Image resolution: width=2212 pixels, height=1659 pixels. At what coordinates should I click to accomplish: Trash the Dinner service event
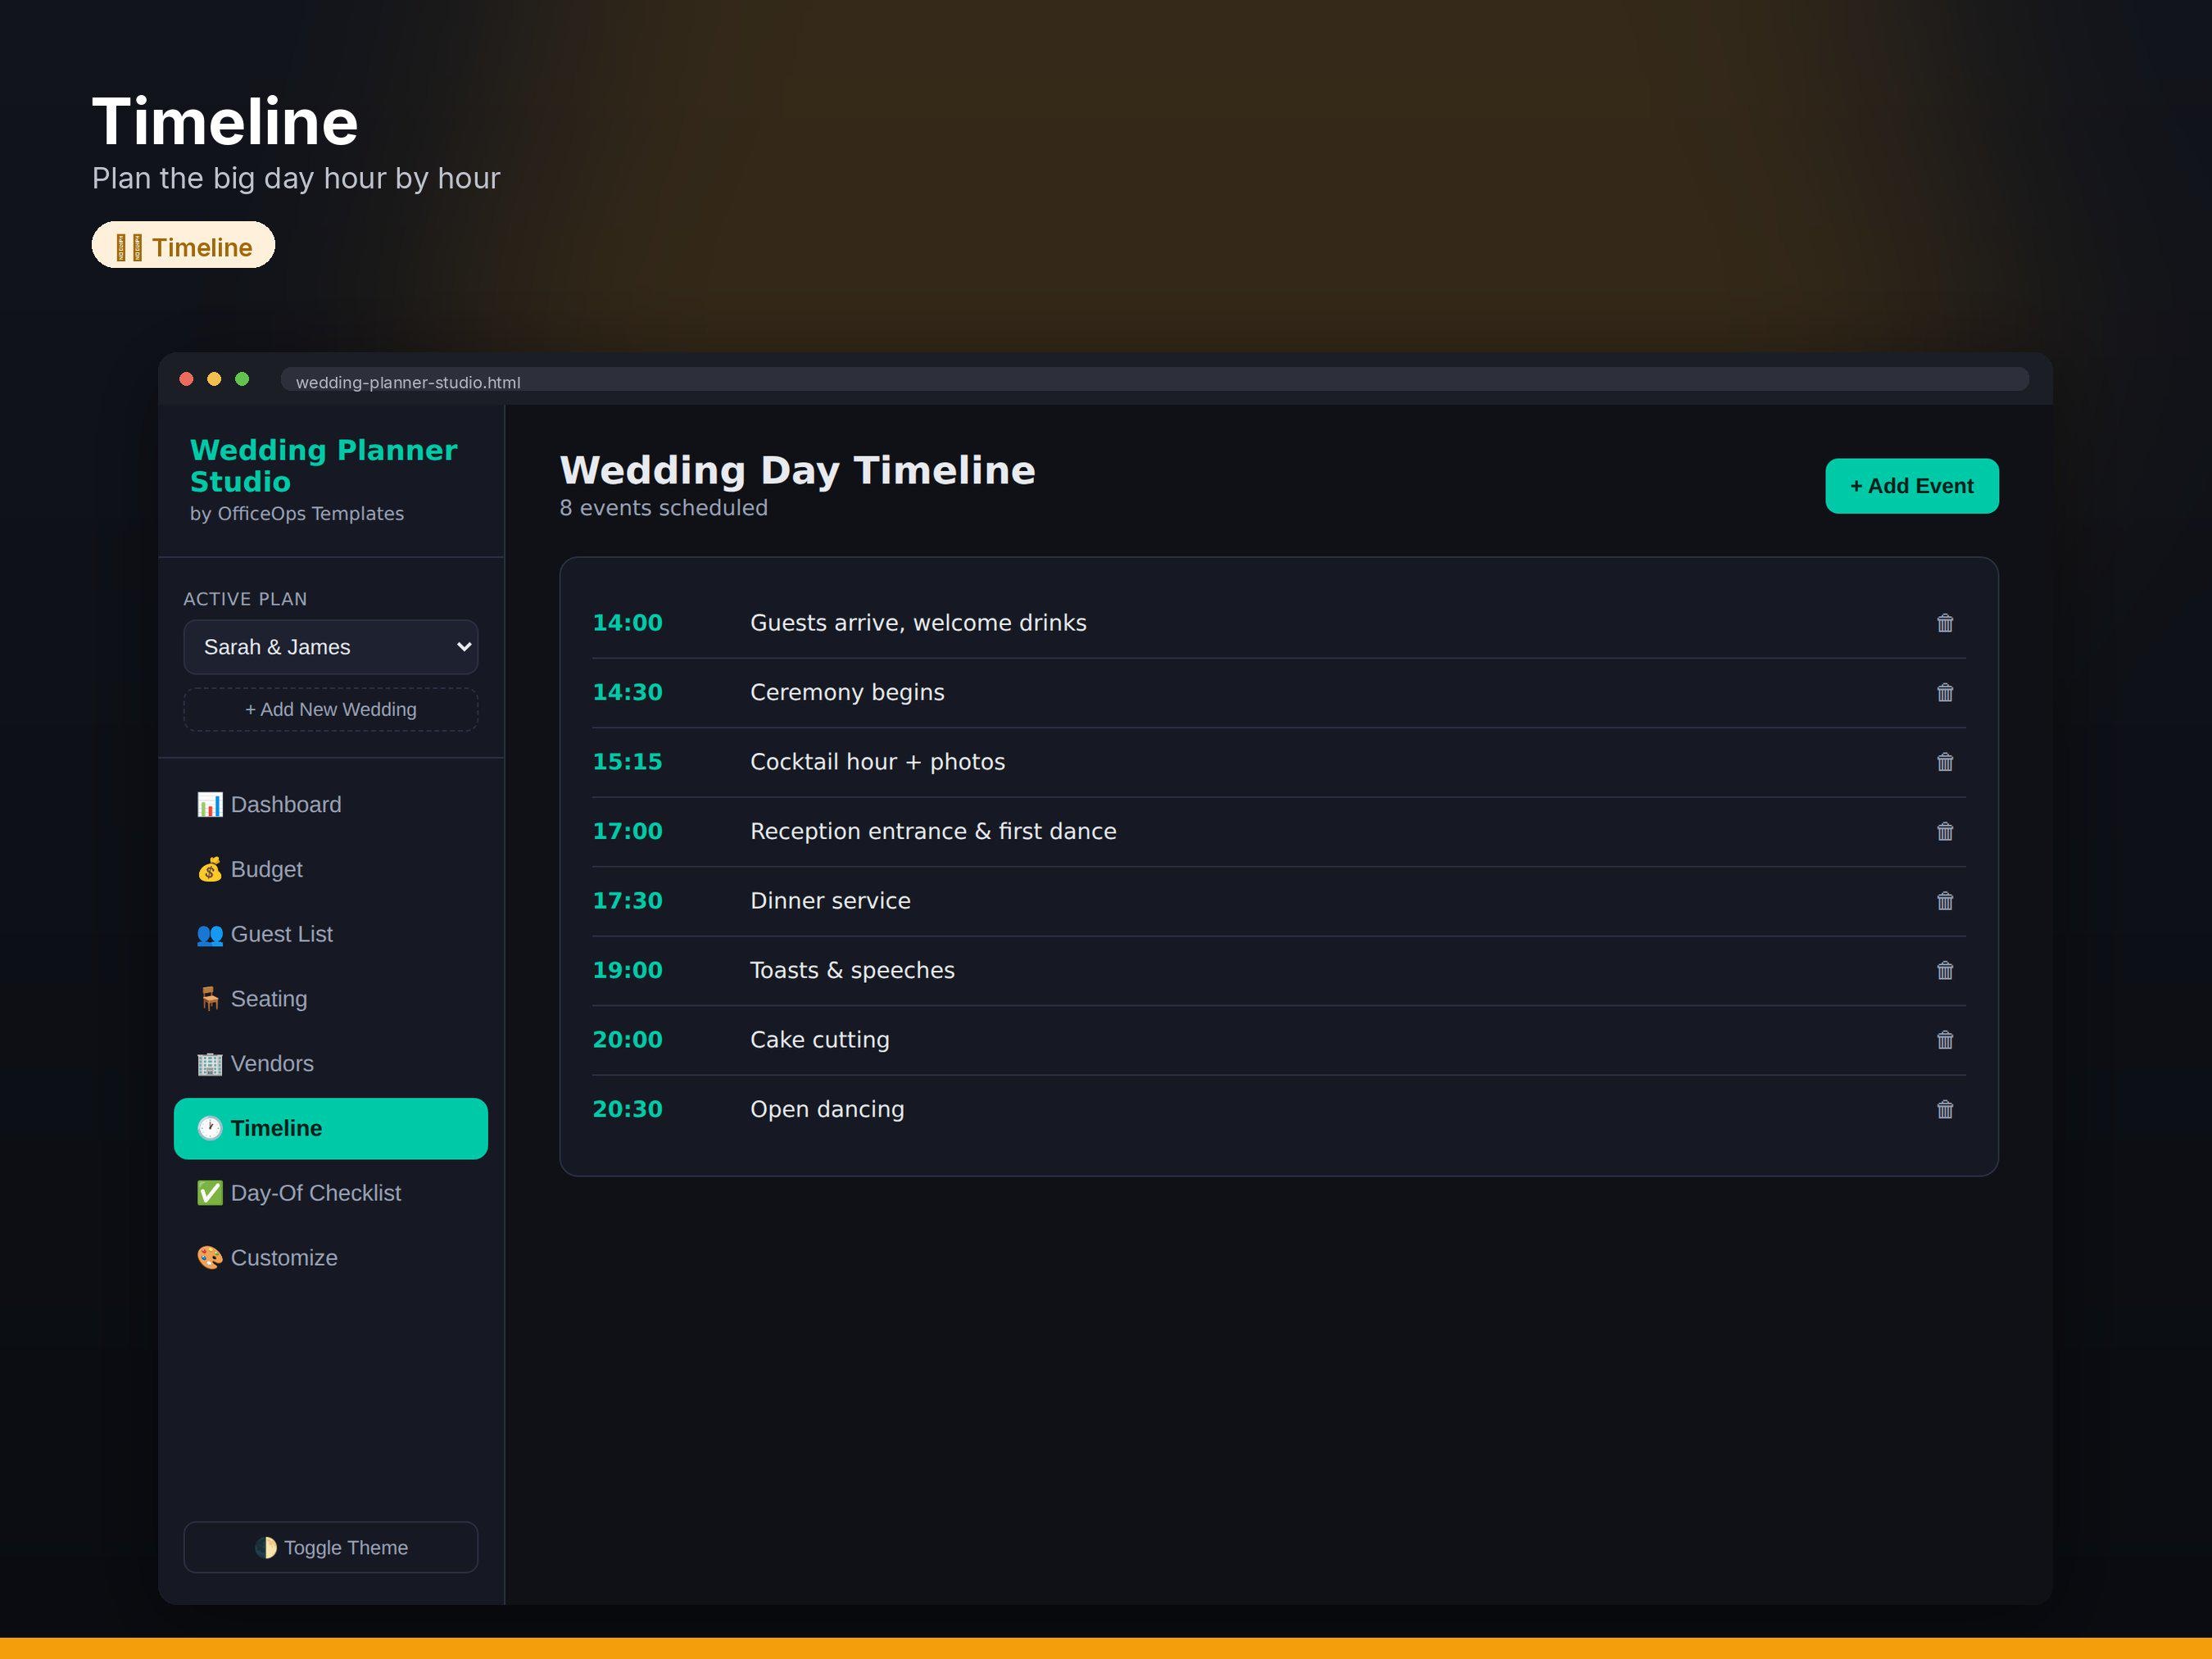click(x=1944, y=901)
